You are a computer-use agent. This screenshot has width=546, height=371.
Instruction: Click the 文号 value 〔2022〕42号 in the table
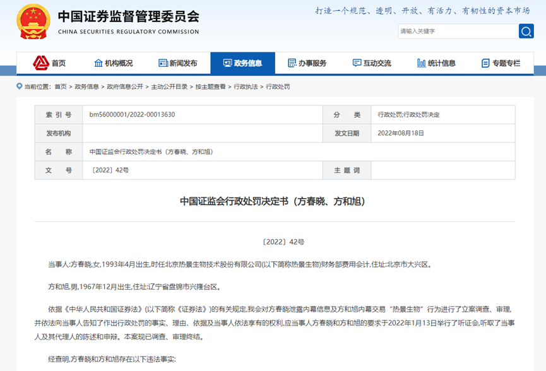click(109, 170)
